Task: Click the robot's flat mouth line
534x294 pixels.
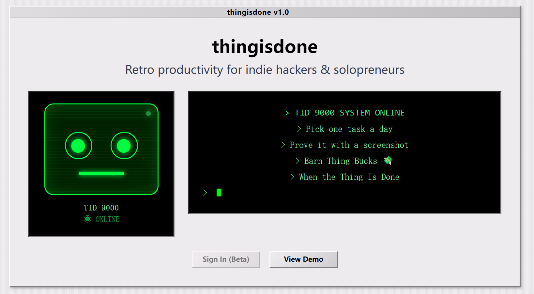Action: click(101, 174)
